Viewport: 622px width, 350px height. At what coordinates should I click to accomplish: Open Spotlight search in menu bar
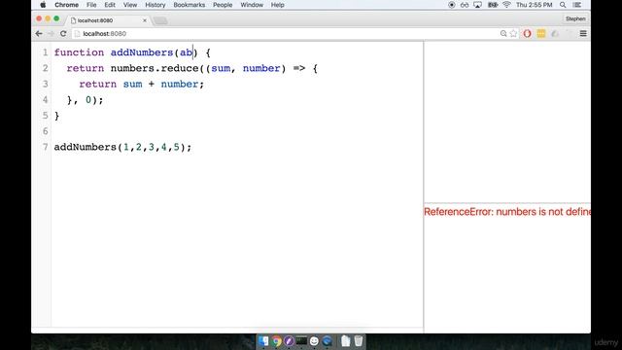(563, 5)
